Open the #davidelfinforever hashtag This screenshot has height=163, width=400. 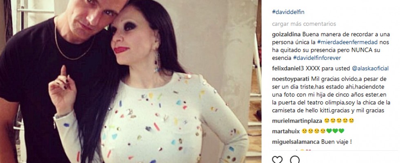(317, 58)
